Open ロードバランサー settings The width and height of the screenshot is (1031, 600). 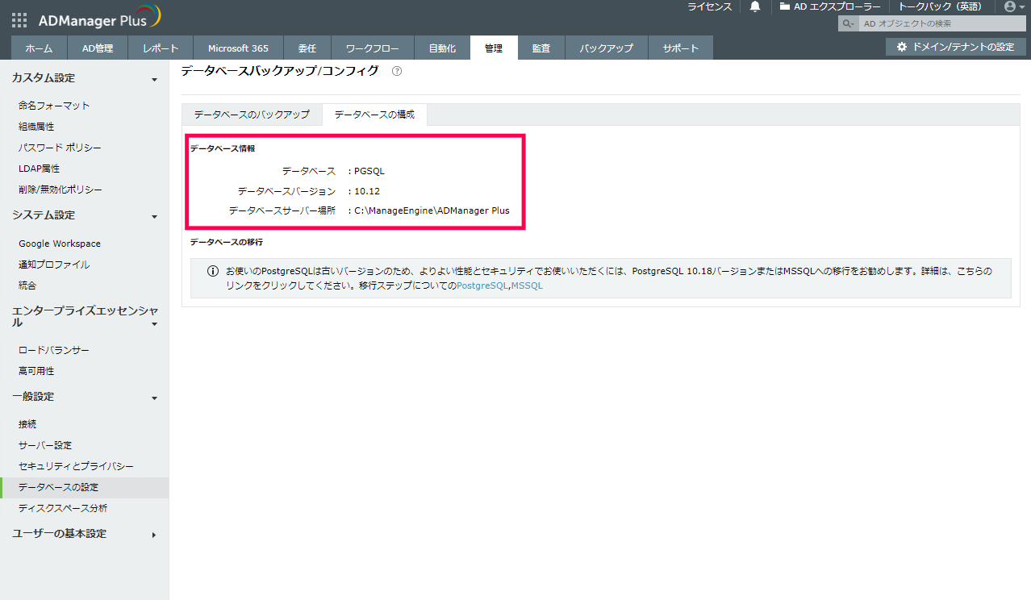(54, 350)
